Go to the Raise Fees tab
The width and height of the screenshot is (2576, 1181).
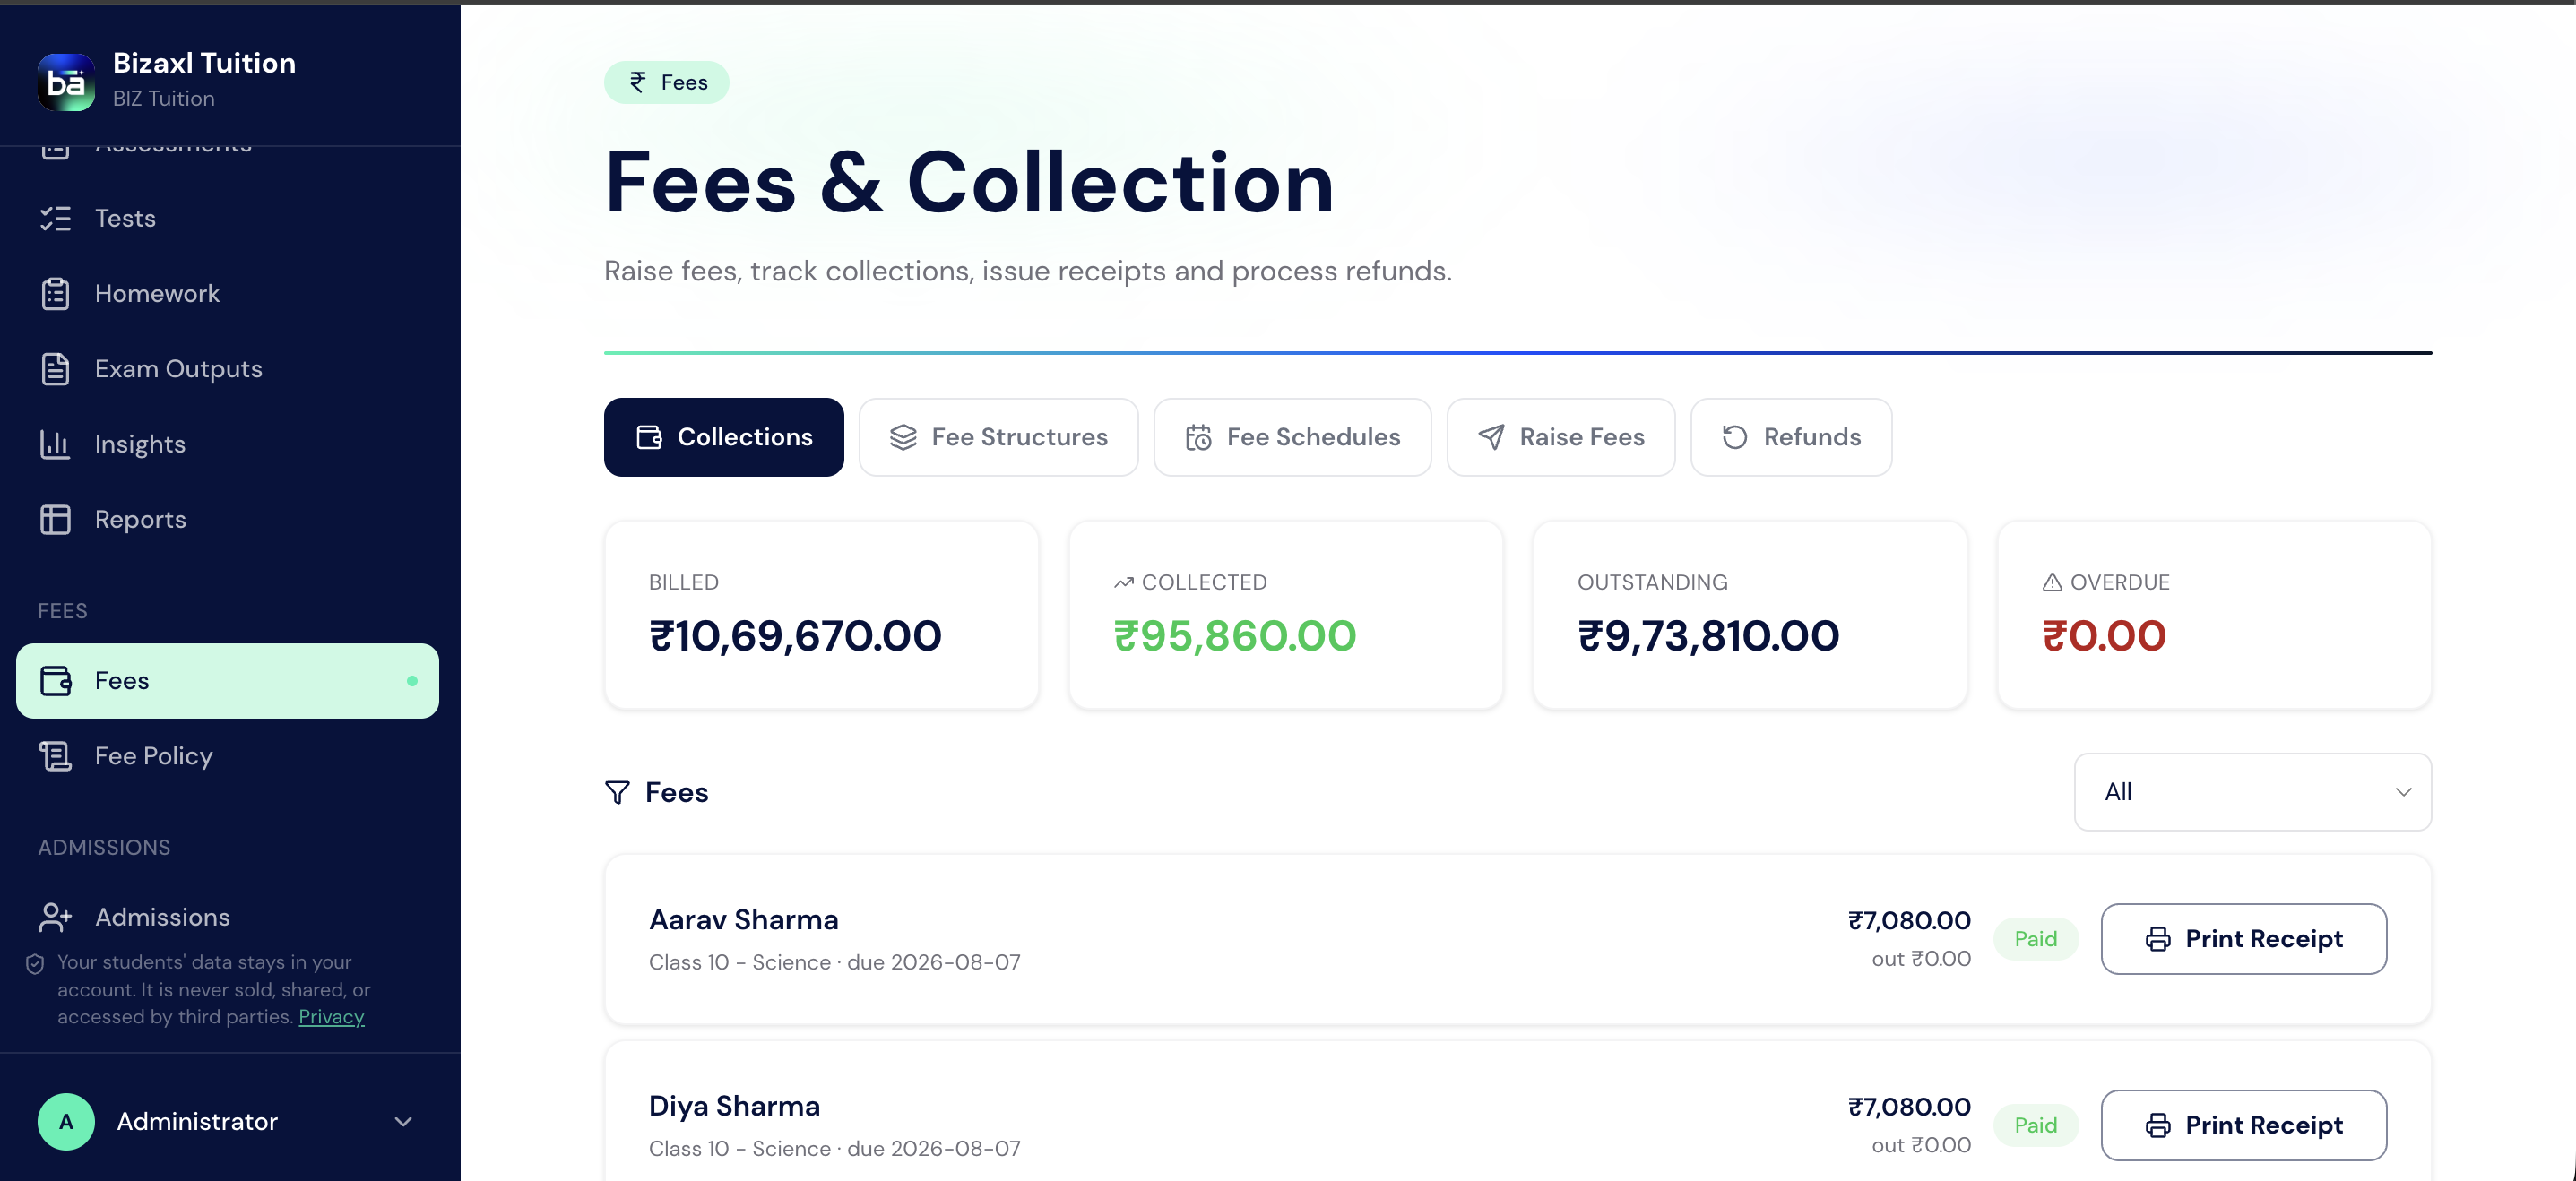[x=1560, y=437]
